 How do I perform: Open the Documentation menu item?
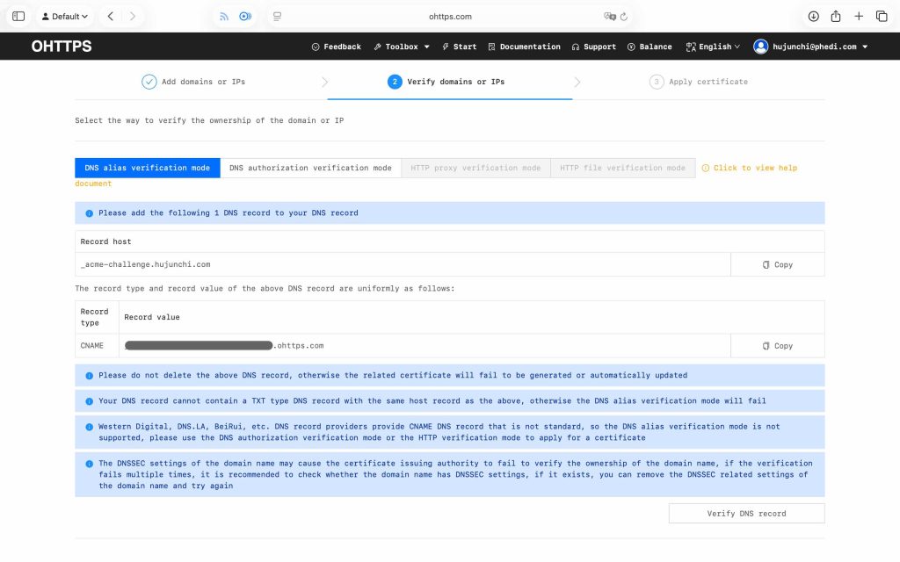coord(524,47)
